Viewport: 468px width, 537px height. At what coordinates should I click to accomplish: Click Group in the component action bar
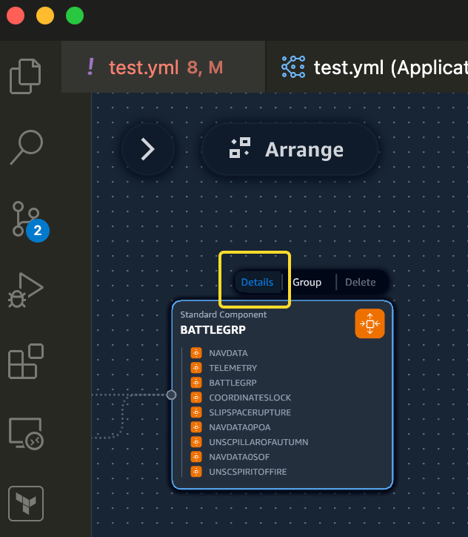[x=307, y=282]
